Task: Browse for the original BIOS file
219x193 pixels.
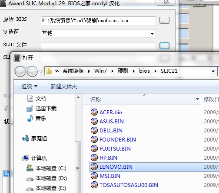Action: click(164, 20)
